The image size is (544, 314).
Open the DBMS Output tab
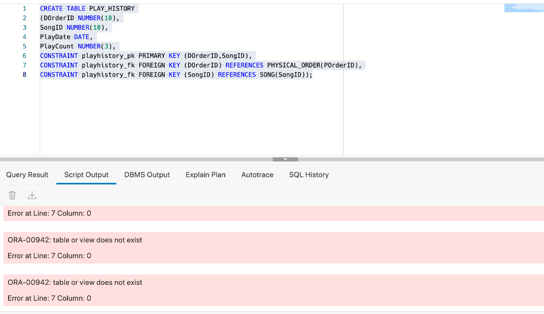[x=147, y=175]
